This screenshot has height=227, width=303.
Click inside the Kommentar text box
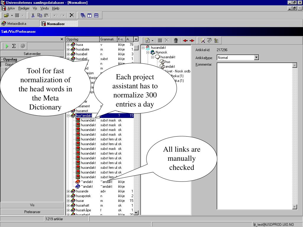[x=254, y=136]
